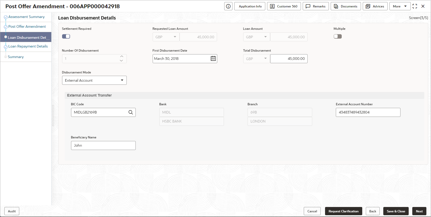The height and width of the screenshot is (217, 431).
Task: Click the Cancel button
Action: pyautogui.click(x=312, y=211)
